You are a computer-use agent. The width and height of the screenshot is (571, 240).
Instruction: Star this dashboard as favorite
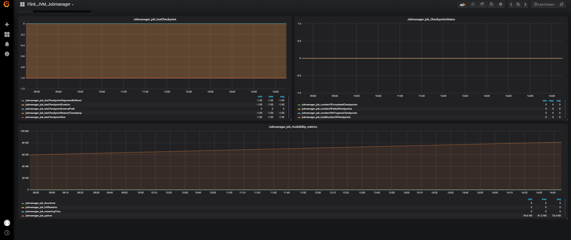click(x=473, y=4)
